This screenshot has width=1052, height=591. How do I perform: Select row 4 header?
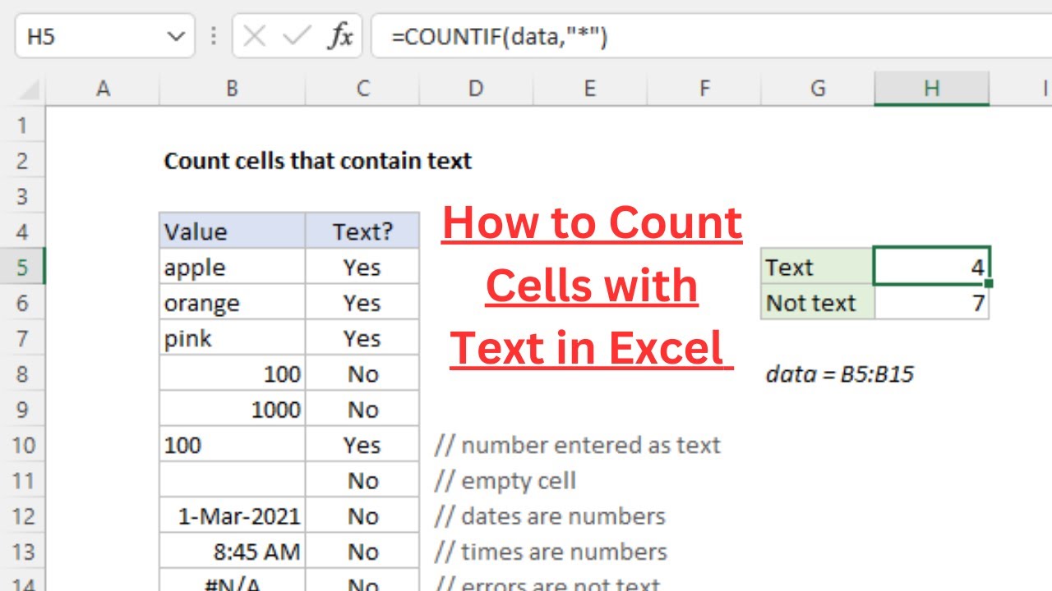pos(23,231)
